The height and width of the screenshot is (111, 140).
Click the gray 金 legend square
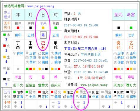point(4,68)
